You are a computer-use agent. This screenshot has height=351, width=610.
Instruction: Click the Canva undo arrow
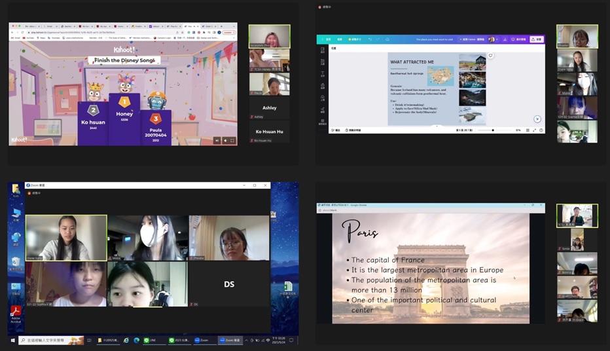pyautogui.click(x=370, y=39)
